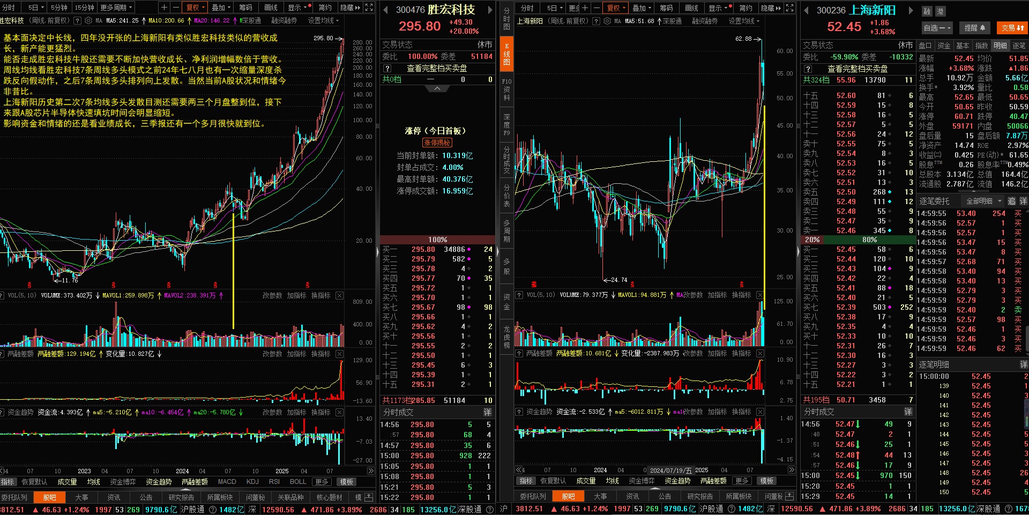Toggle the RSI indicator
This screenshot has width=1029, height=515.
click(274, 482)
